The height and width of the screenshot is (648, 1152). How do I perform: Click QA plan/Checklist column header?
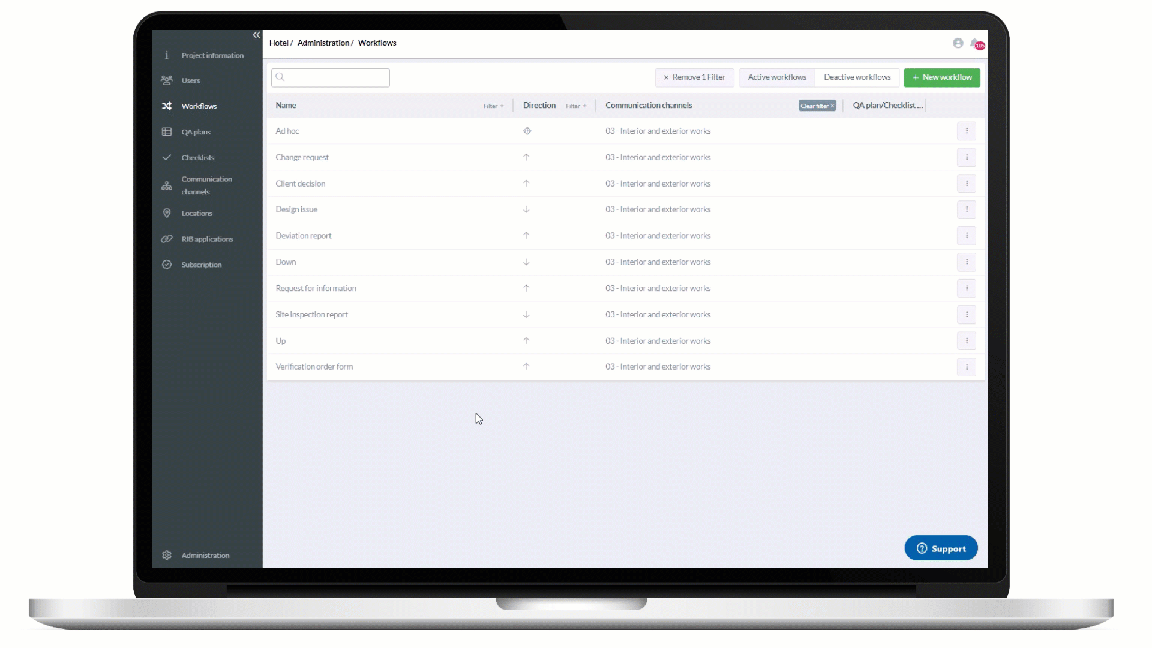pyautogui.click(x=888, y=106)
